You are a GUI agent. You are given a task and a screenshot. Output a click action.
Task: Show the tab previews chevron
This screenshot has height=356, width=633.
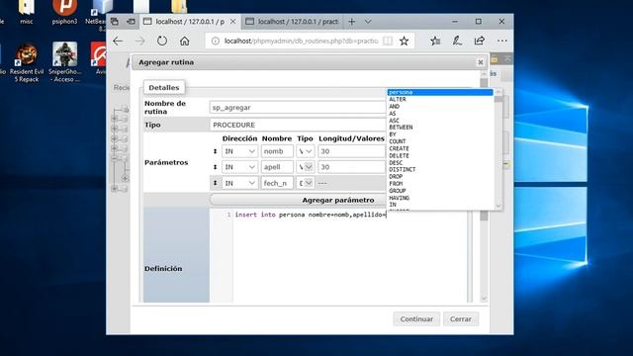point(368,22)
